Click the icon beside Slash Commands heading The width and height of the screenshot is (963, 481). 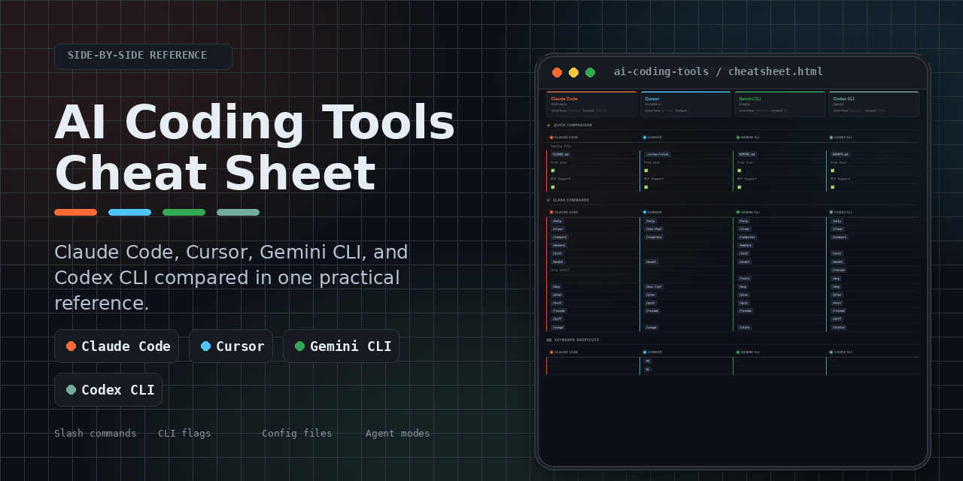point(548,201)
